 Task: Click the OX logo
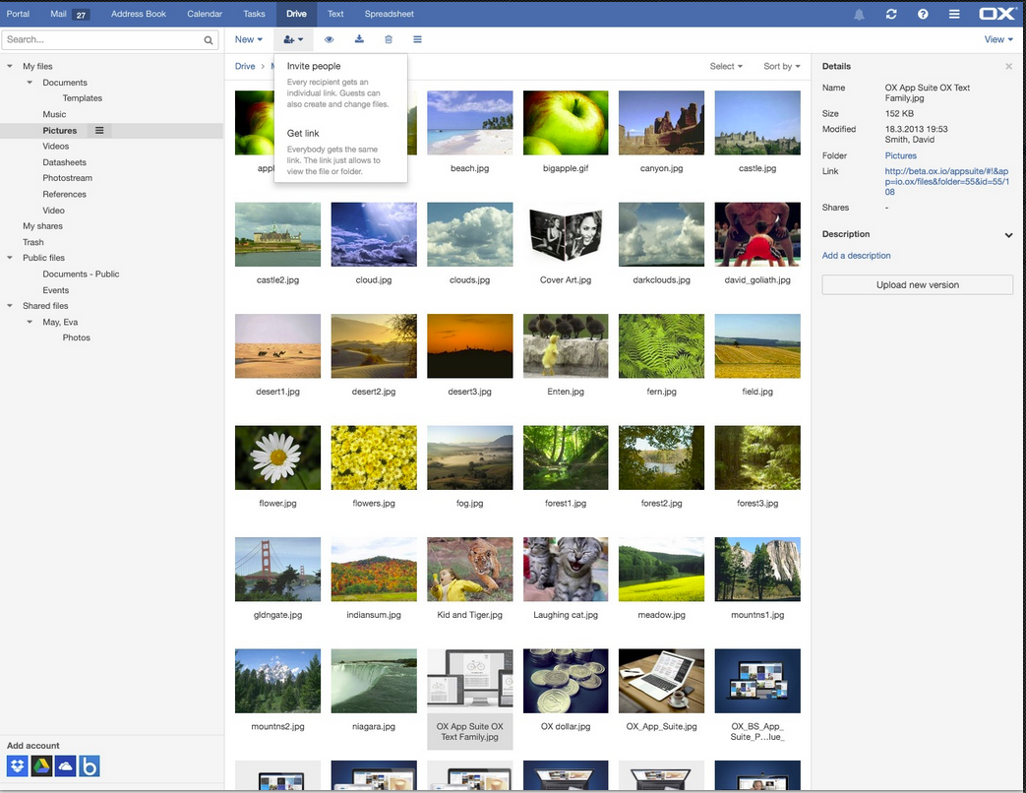click(996, 14)
